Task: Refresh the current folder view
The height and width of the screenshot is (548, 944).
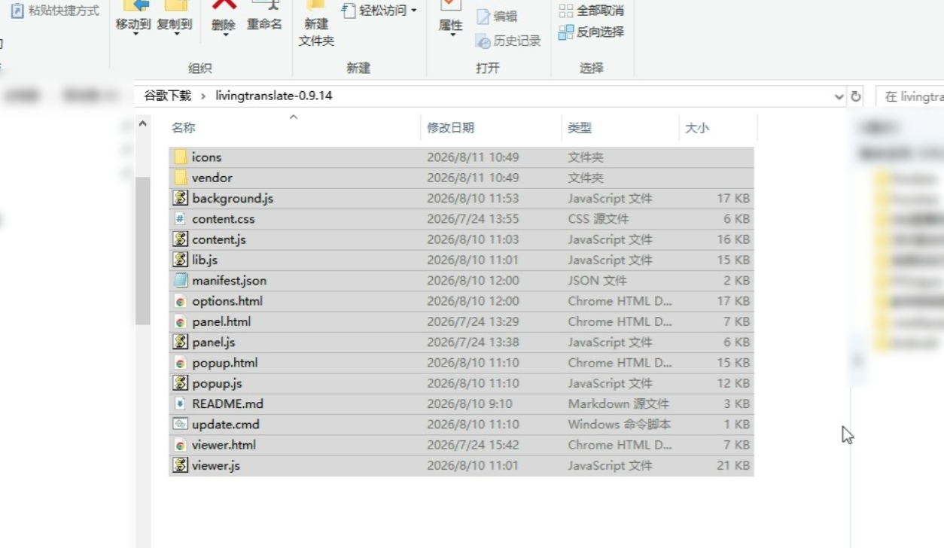Action: tap(856, 96)
